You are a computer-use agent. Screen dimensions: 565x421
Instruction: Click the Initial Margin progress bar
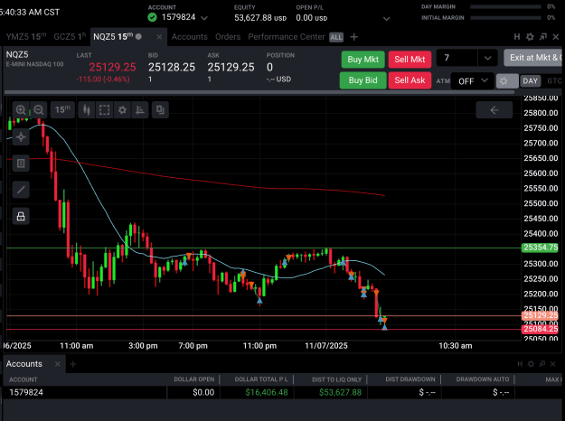click(x=505, y=18)
